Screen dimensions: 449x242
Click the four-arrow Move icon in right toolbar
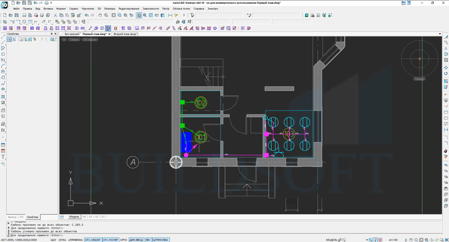point(446,67)
